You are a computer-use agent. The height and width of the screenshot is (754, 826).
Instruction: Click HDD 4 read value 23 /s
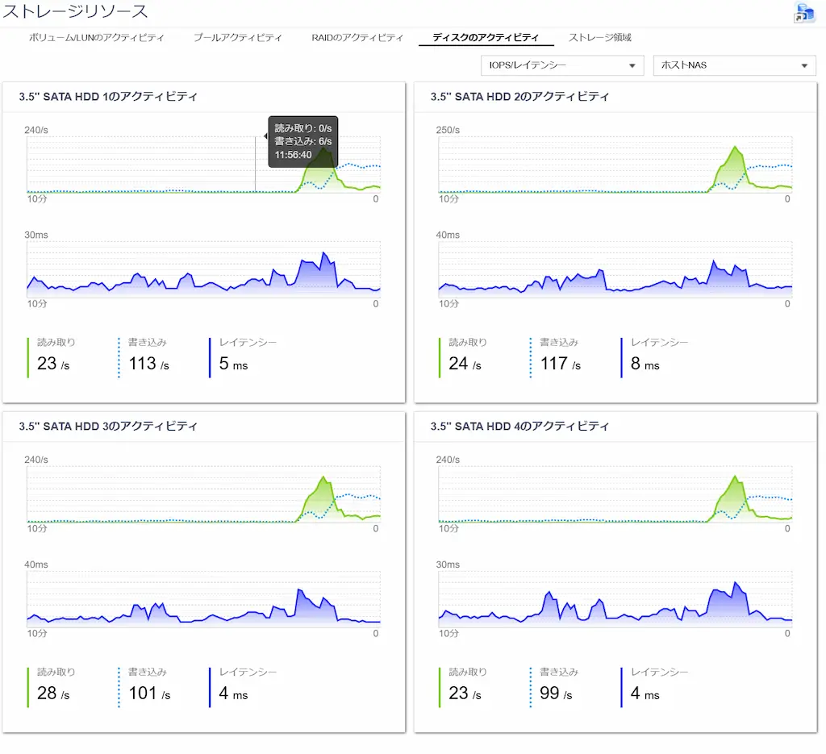[x=465, y=693]
